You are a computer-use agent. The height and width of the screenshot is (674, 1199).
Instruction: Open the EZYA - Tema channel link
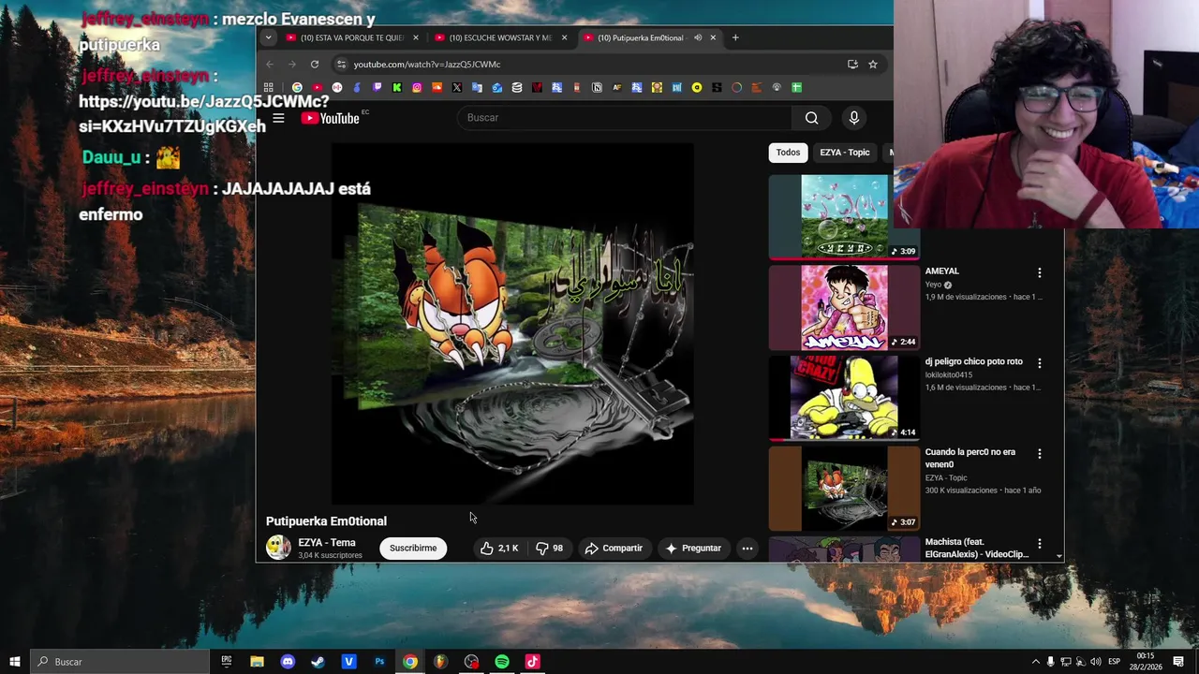pos(327,543)
